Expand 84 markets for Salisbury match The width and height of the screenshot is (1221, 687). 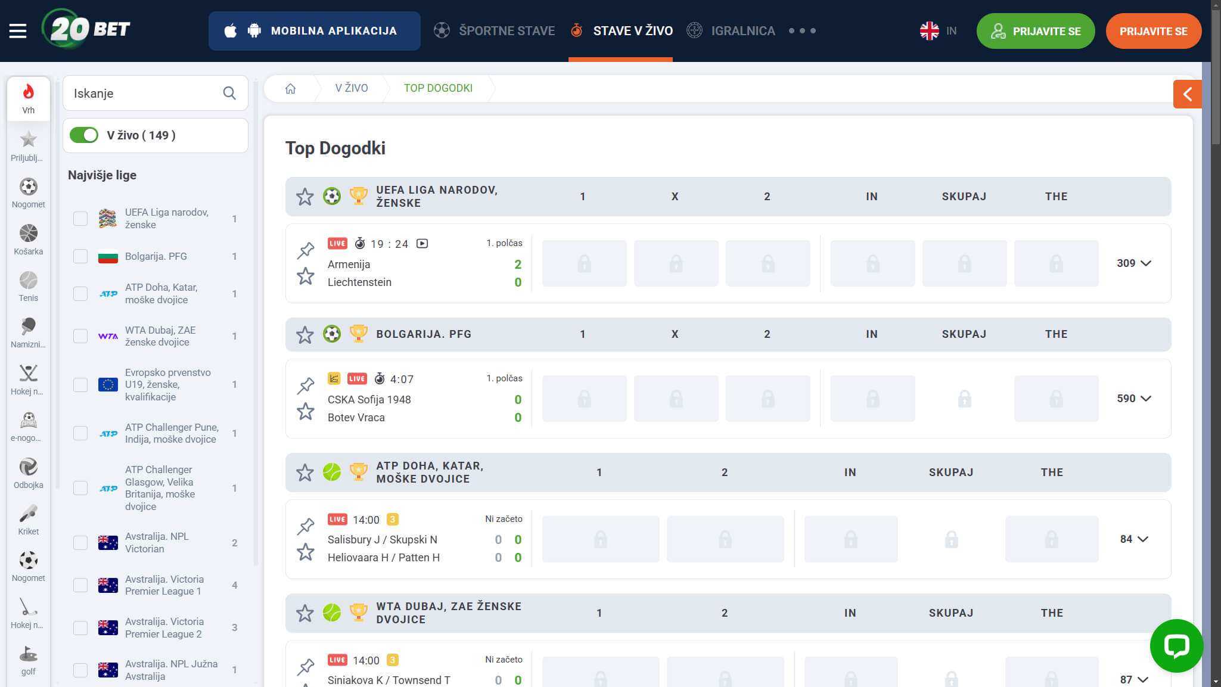coord(1133,539)
